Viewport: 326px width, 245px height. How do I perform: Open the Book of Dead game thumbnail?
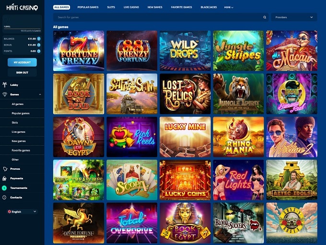click(x=79, y=94)
